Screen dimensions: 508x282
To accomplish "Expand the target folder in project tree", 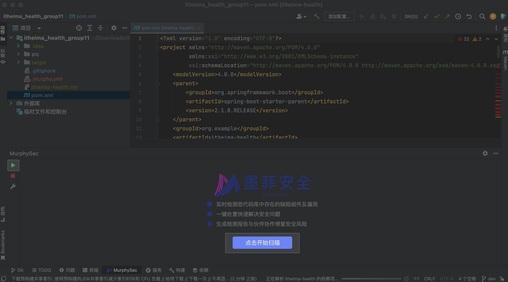I will [18, 63].
